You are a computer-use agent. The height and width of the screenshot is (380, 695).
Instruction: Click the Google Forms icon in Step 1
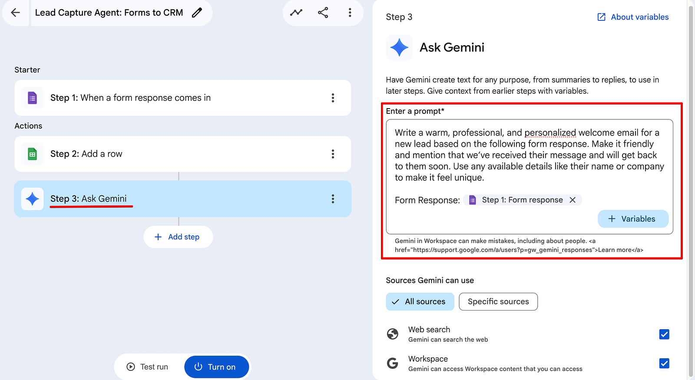(x=33, y=98)
